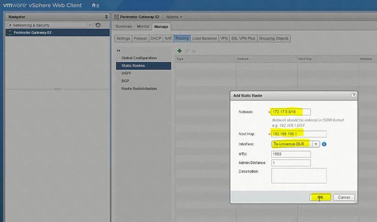Click the vSphere home menu icon

tap(95, 6)
